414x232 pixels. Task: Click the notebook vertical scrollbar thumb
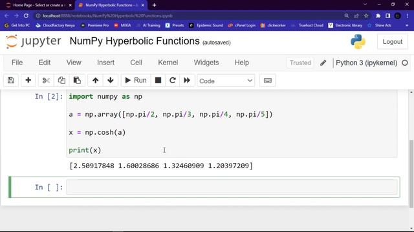(411, 173)
